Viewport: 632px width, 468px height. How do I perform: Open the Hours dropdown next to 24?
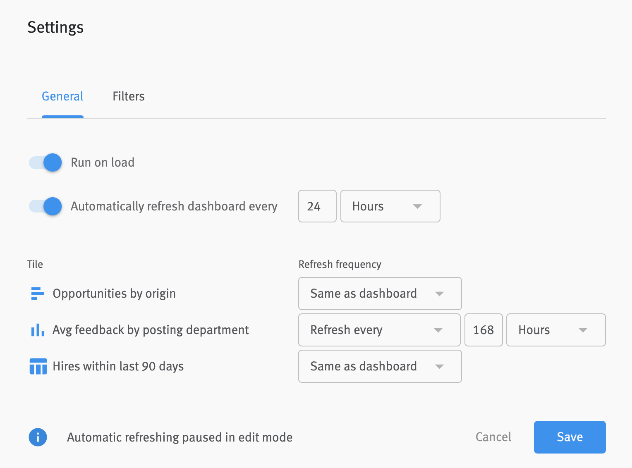point(390,206)
